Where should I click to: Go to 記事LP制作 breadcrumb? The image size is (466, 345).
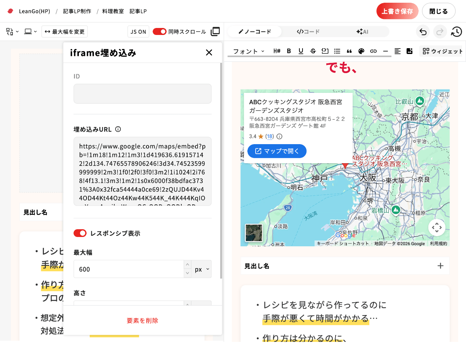77,11
